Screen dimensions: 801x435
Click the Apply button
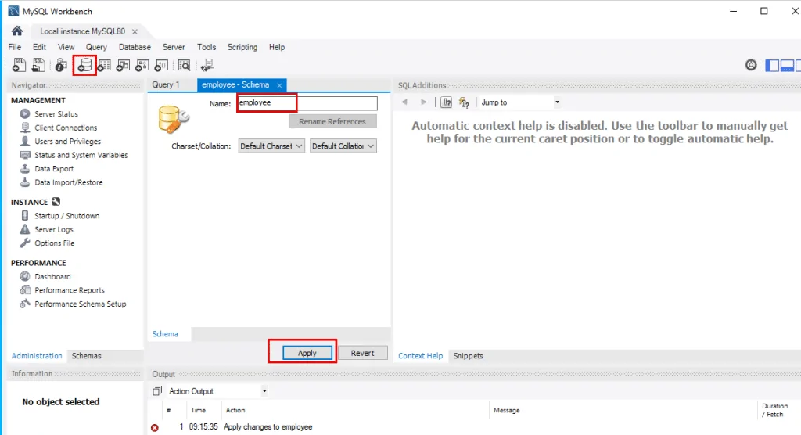(307, 353)
